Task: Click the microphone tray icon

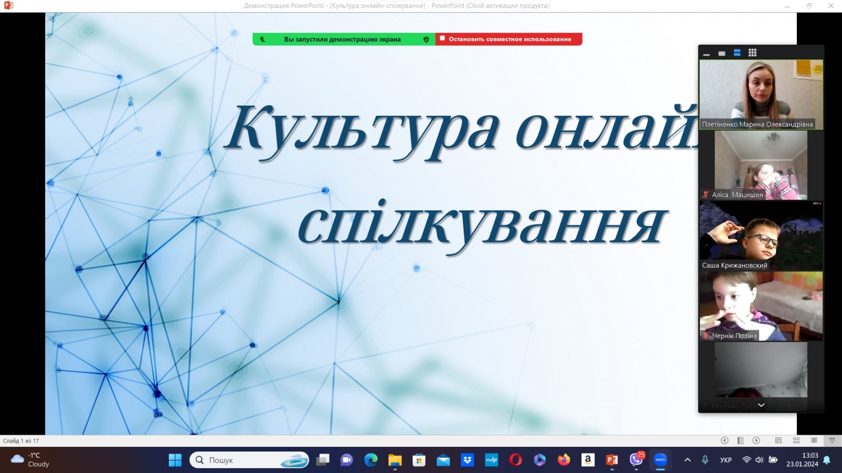Action: click(705, 460)
